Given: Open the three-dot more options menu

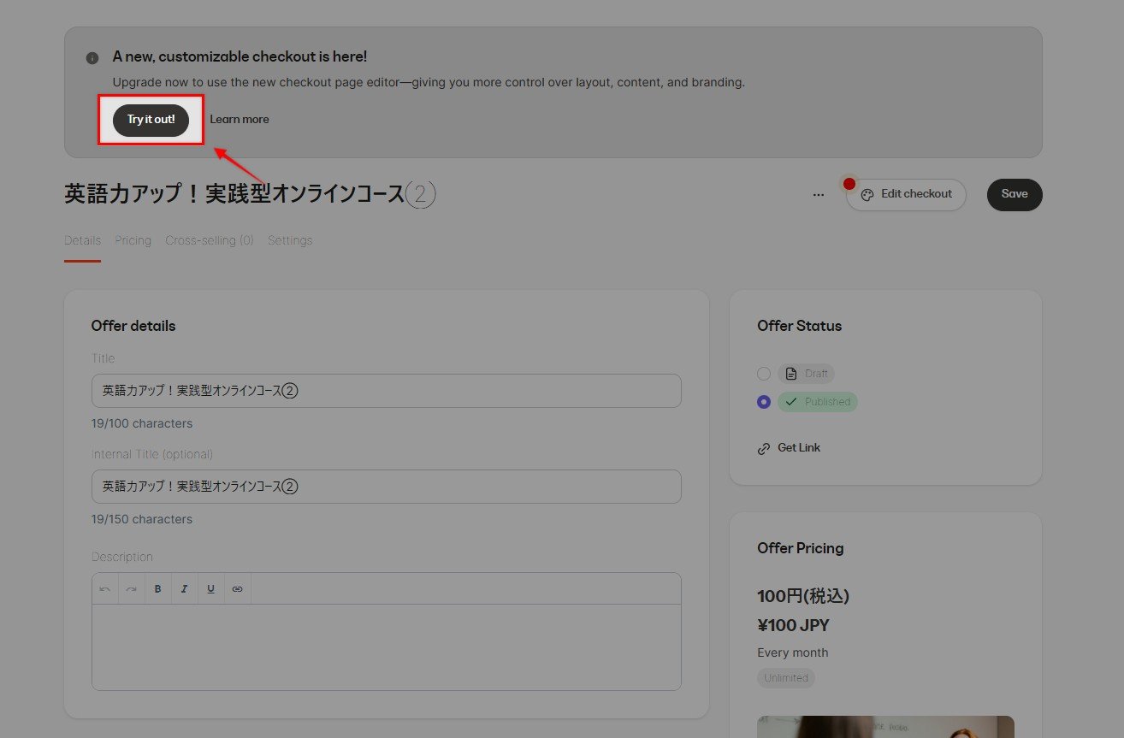Looking at the screenshot, I should click(x=819, y=195).
